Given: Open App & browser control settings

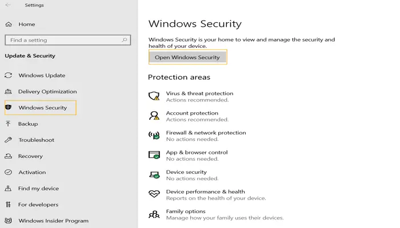Looking at the screenshot, I should point(197,152).
